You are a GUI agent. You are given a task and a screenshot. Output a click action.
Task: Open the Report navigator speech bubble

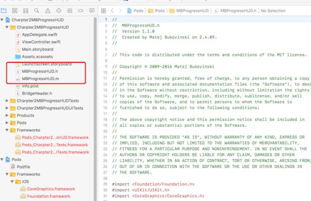coord(91,10)
